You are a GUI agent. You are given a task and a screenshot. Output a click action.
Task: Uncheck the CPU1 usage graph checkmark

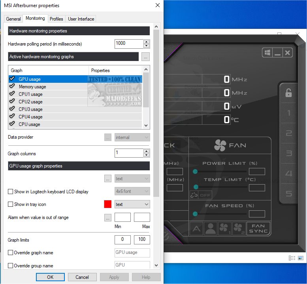pyautogui.click(x=12, y=94)
